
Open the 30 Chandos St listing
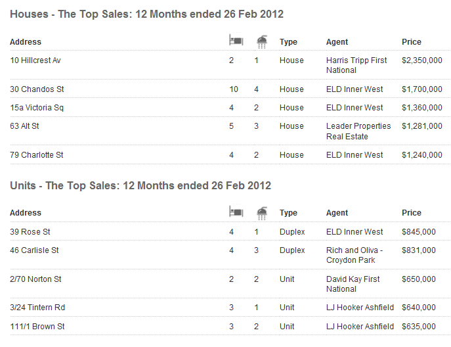click(37, 89)
